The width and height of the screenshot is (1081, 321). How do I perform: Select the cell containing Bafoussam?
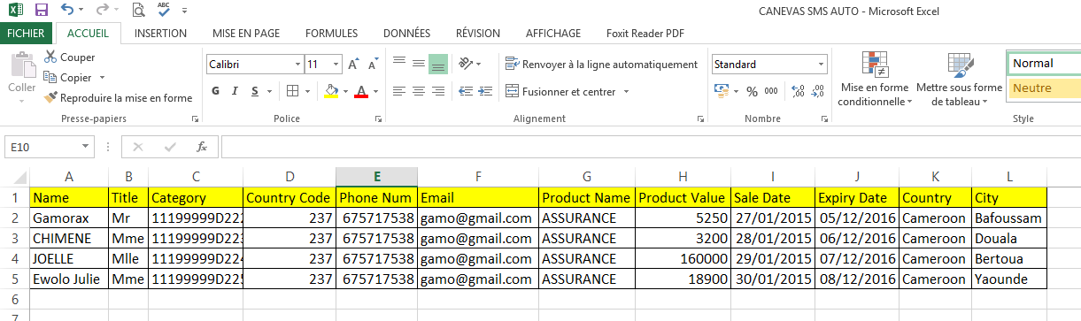tap(1009, 218)
